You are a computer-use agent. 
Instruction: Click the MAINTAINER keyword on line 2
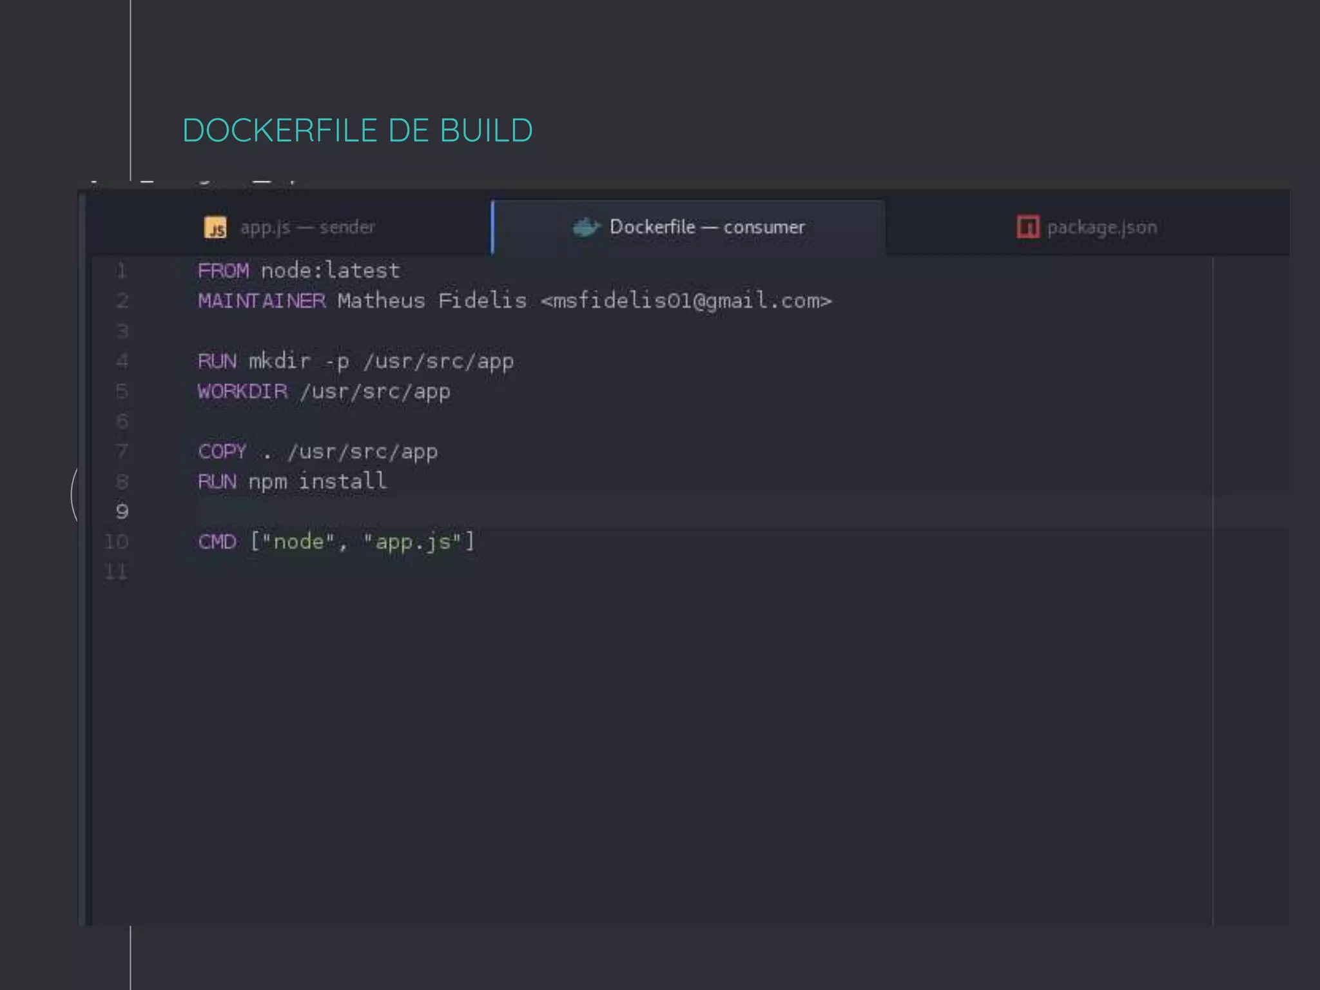tap(262, 301)
